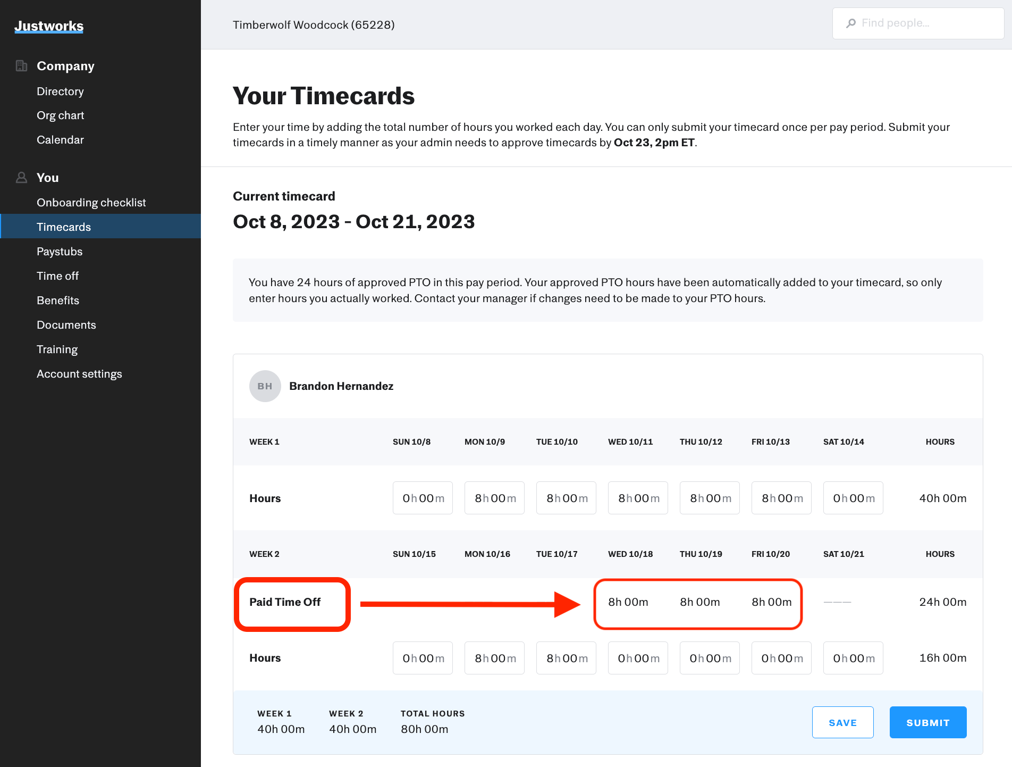Open the Paystubs section

click(60, 251)
